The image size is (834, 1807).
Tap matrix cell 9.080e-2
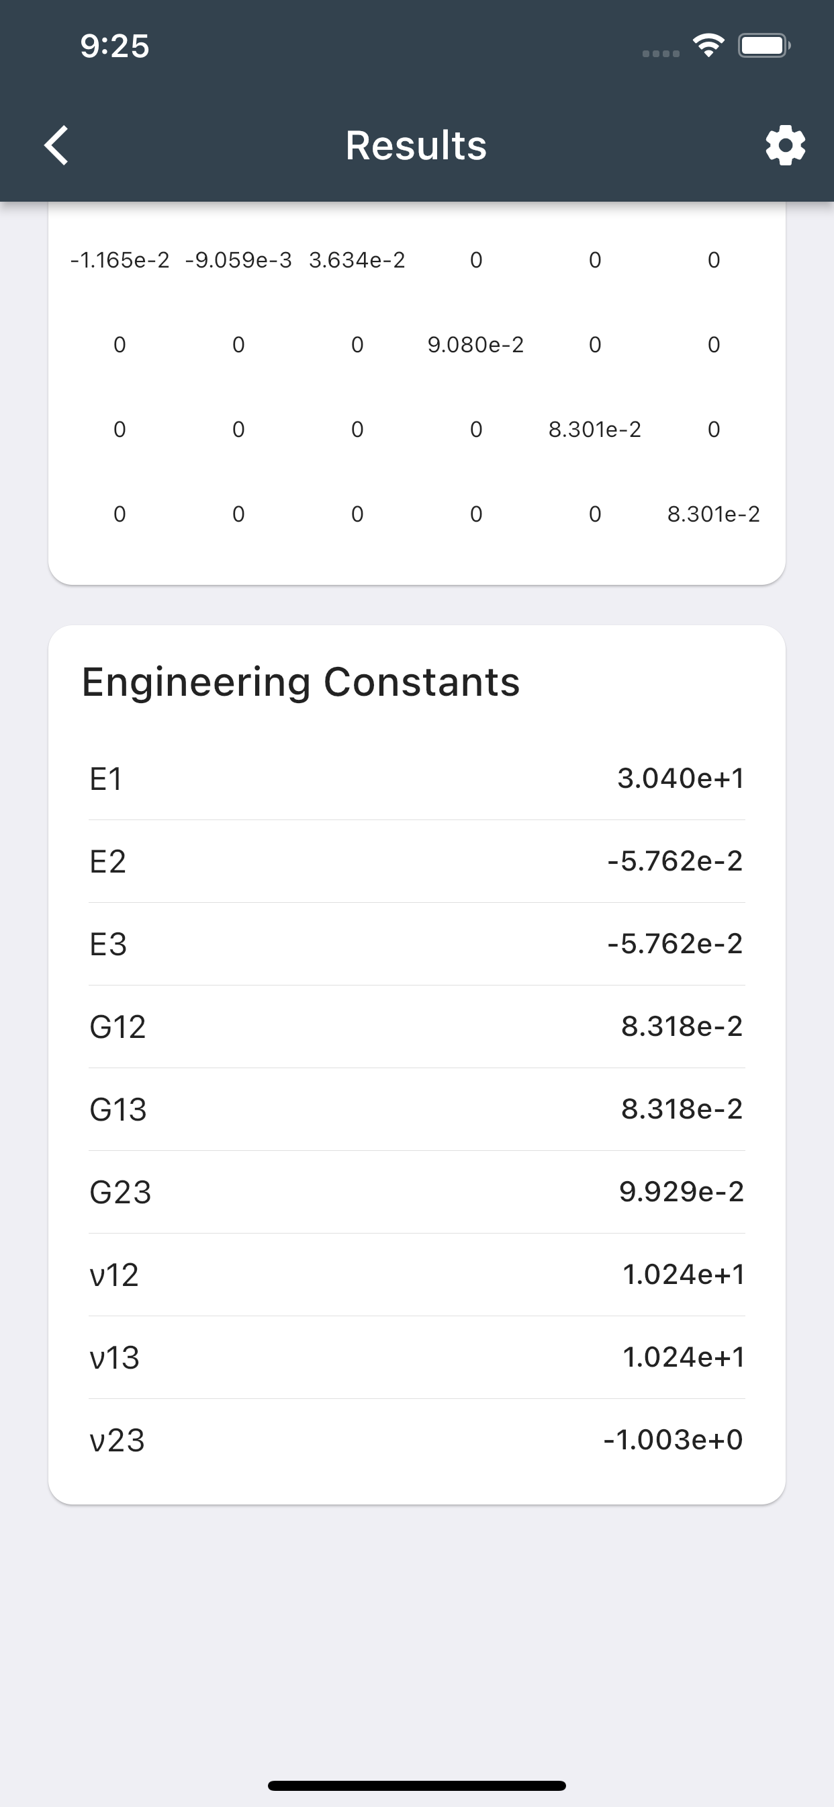pos(476,344)
